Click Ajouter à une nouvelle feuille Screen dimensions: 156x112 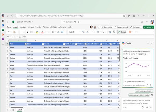tap(134, 81)
